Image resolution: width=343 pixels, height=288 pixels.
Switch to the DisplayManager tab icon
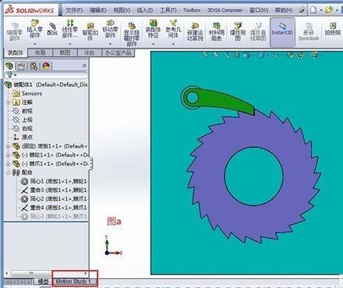46,66
